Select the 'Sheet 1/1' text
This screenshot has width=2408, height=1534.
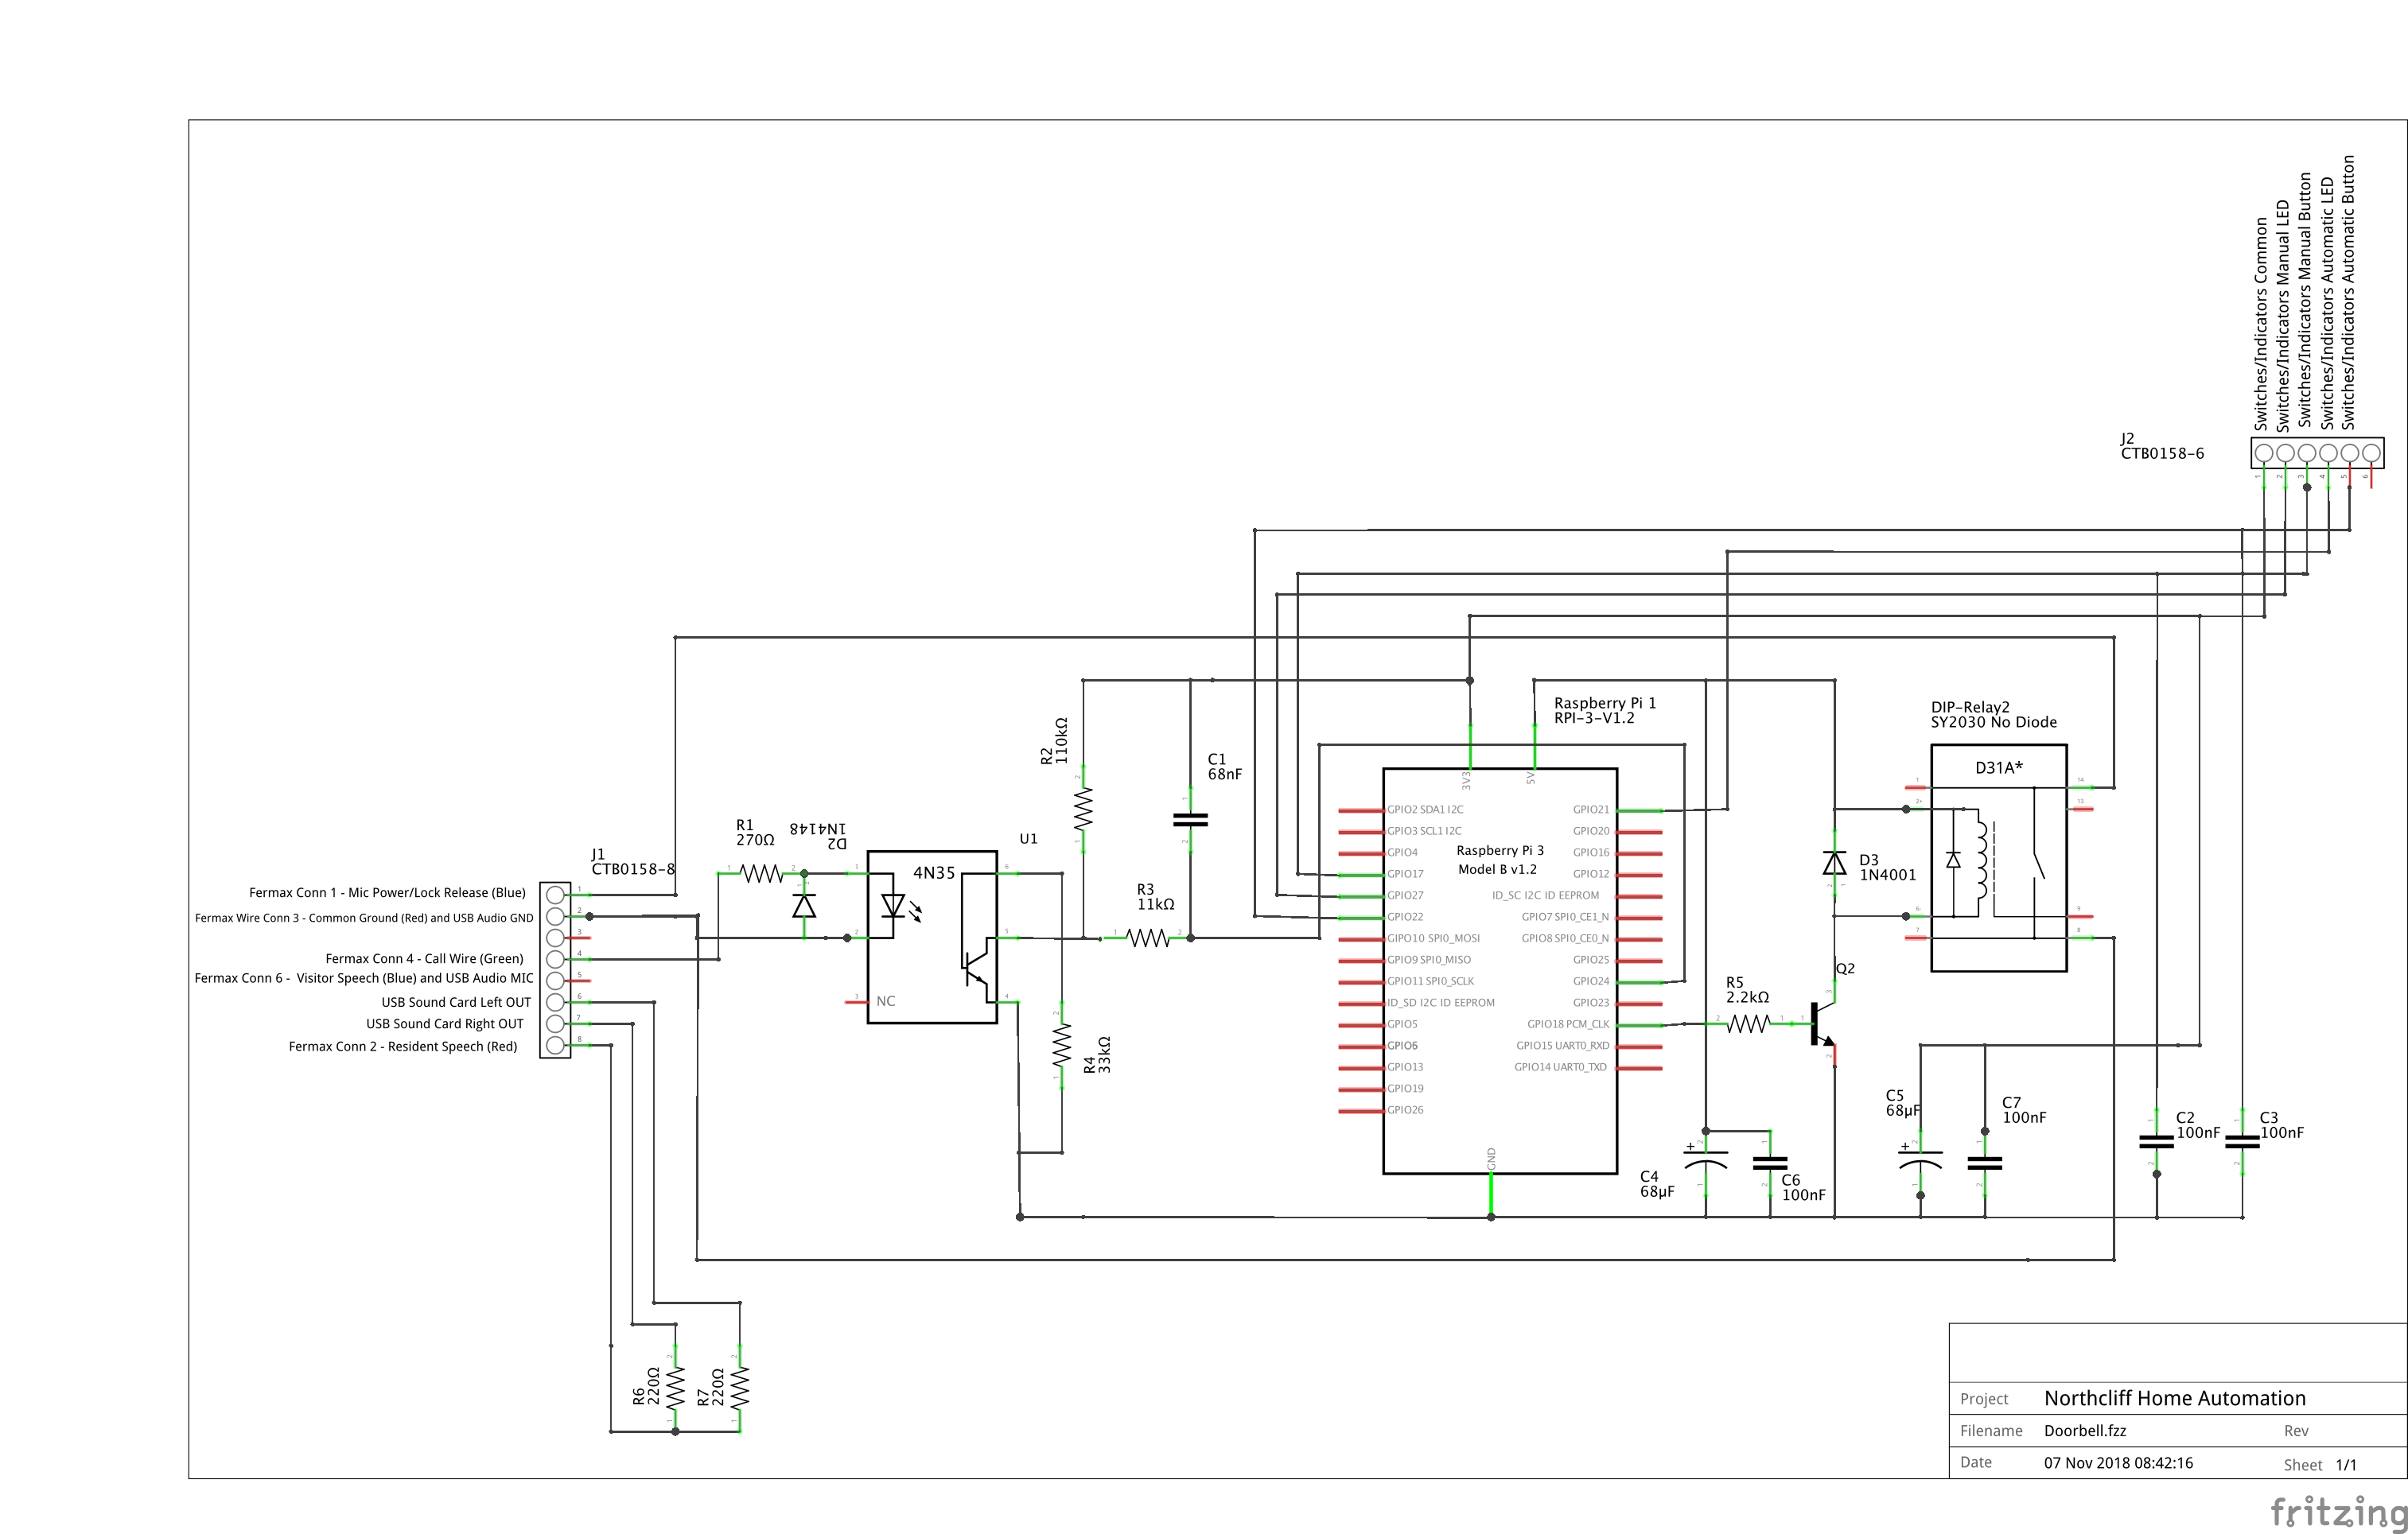pyautogui.click(x=2320, y=1465)
